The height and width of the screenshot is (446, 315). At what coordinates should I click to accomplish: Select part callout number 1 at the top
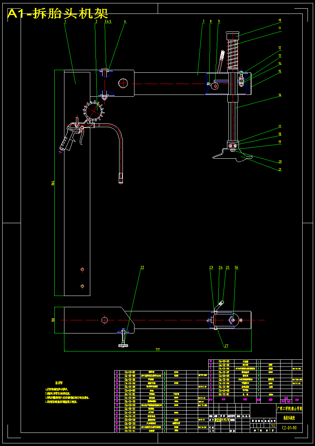[65, 21]
